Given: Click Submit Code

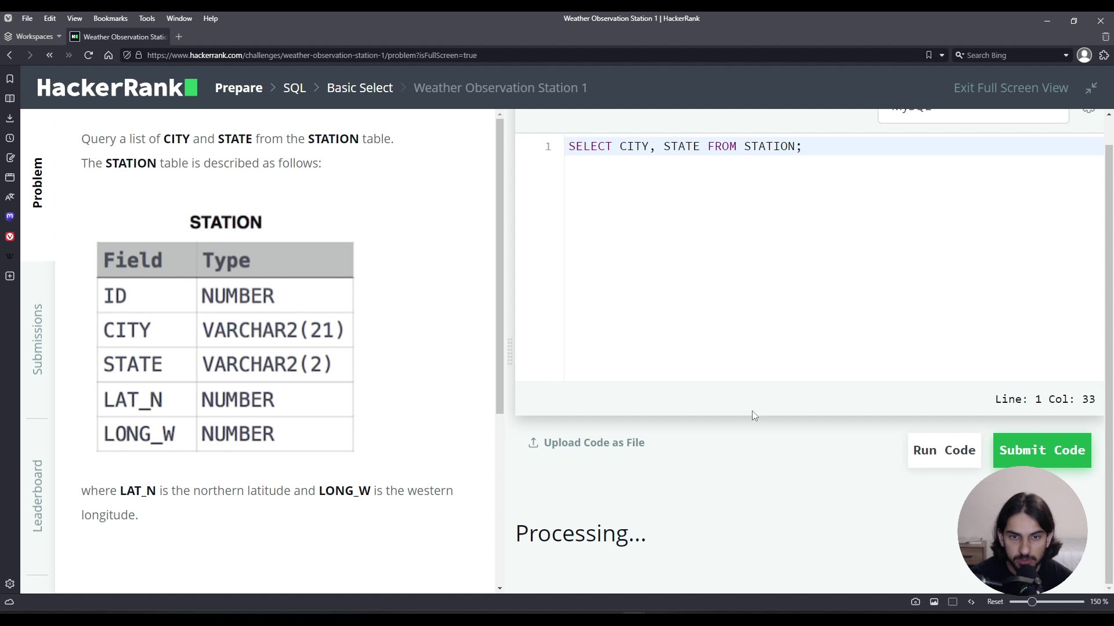Looking at the screenshot, I should coord(1041,450).
